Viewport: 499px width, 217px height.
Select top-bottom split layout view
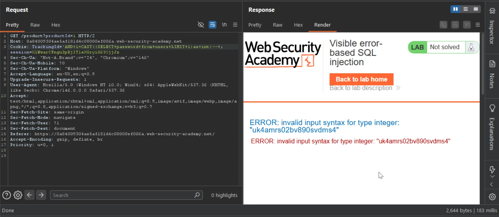click(465, 9)
